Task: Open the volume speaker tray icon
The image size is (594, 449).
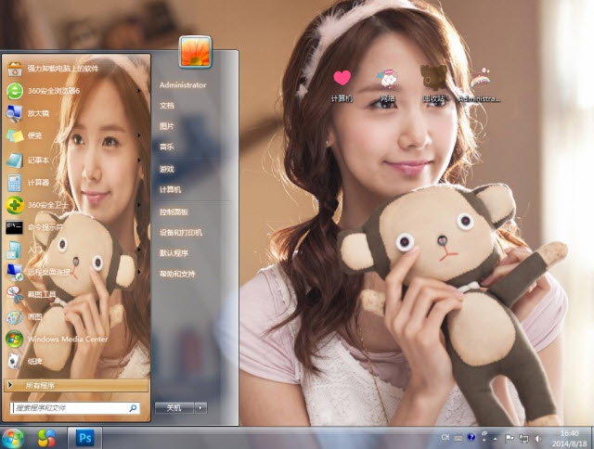Action: pyautogui.click(x=538, y=439)
